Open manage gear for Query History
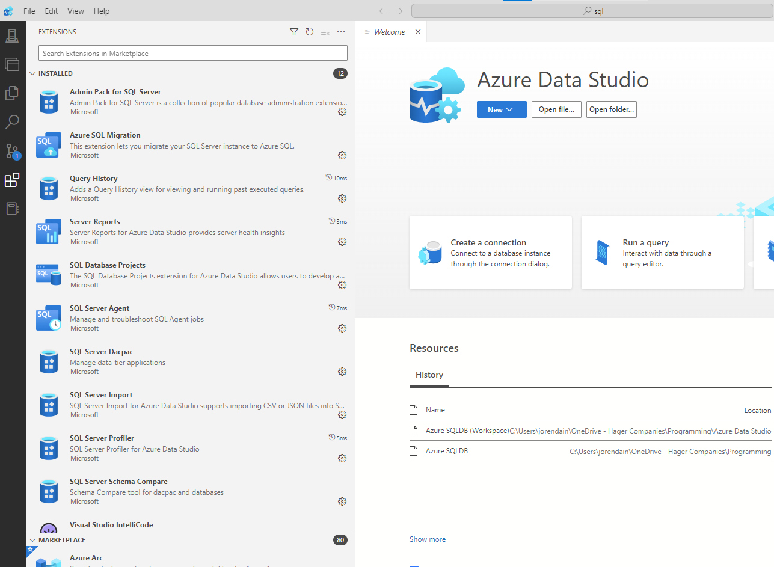This screenshot has width=774, height=567. tap(342, 198)
